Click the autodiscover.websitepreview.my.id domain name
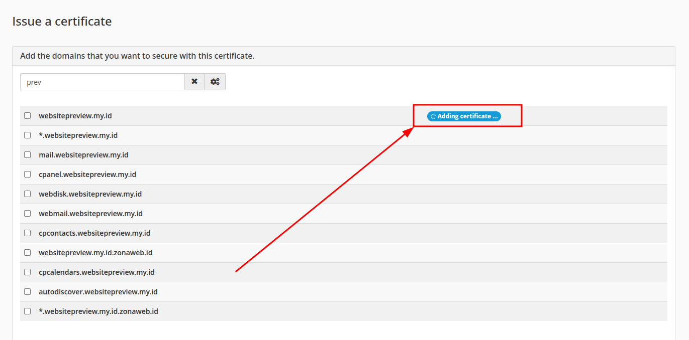The image size is (689, 340). 98,292
